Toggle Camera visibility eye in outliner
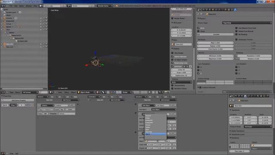 coord(41,18)
